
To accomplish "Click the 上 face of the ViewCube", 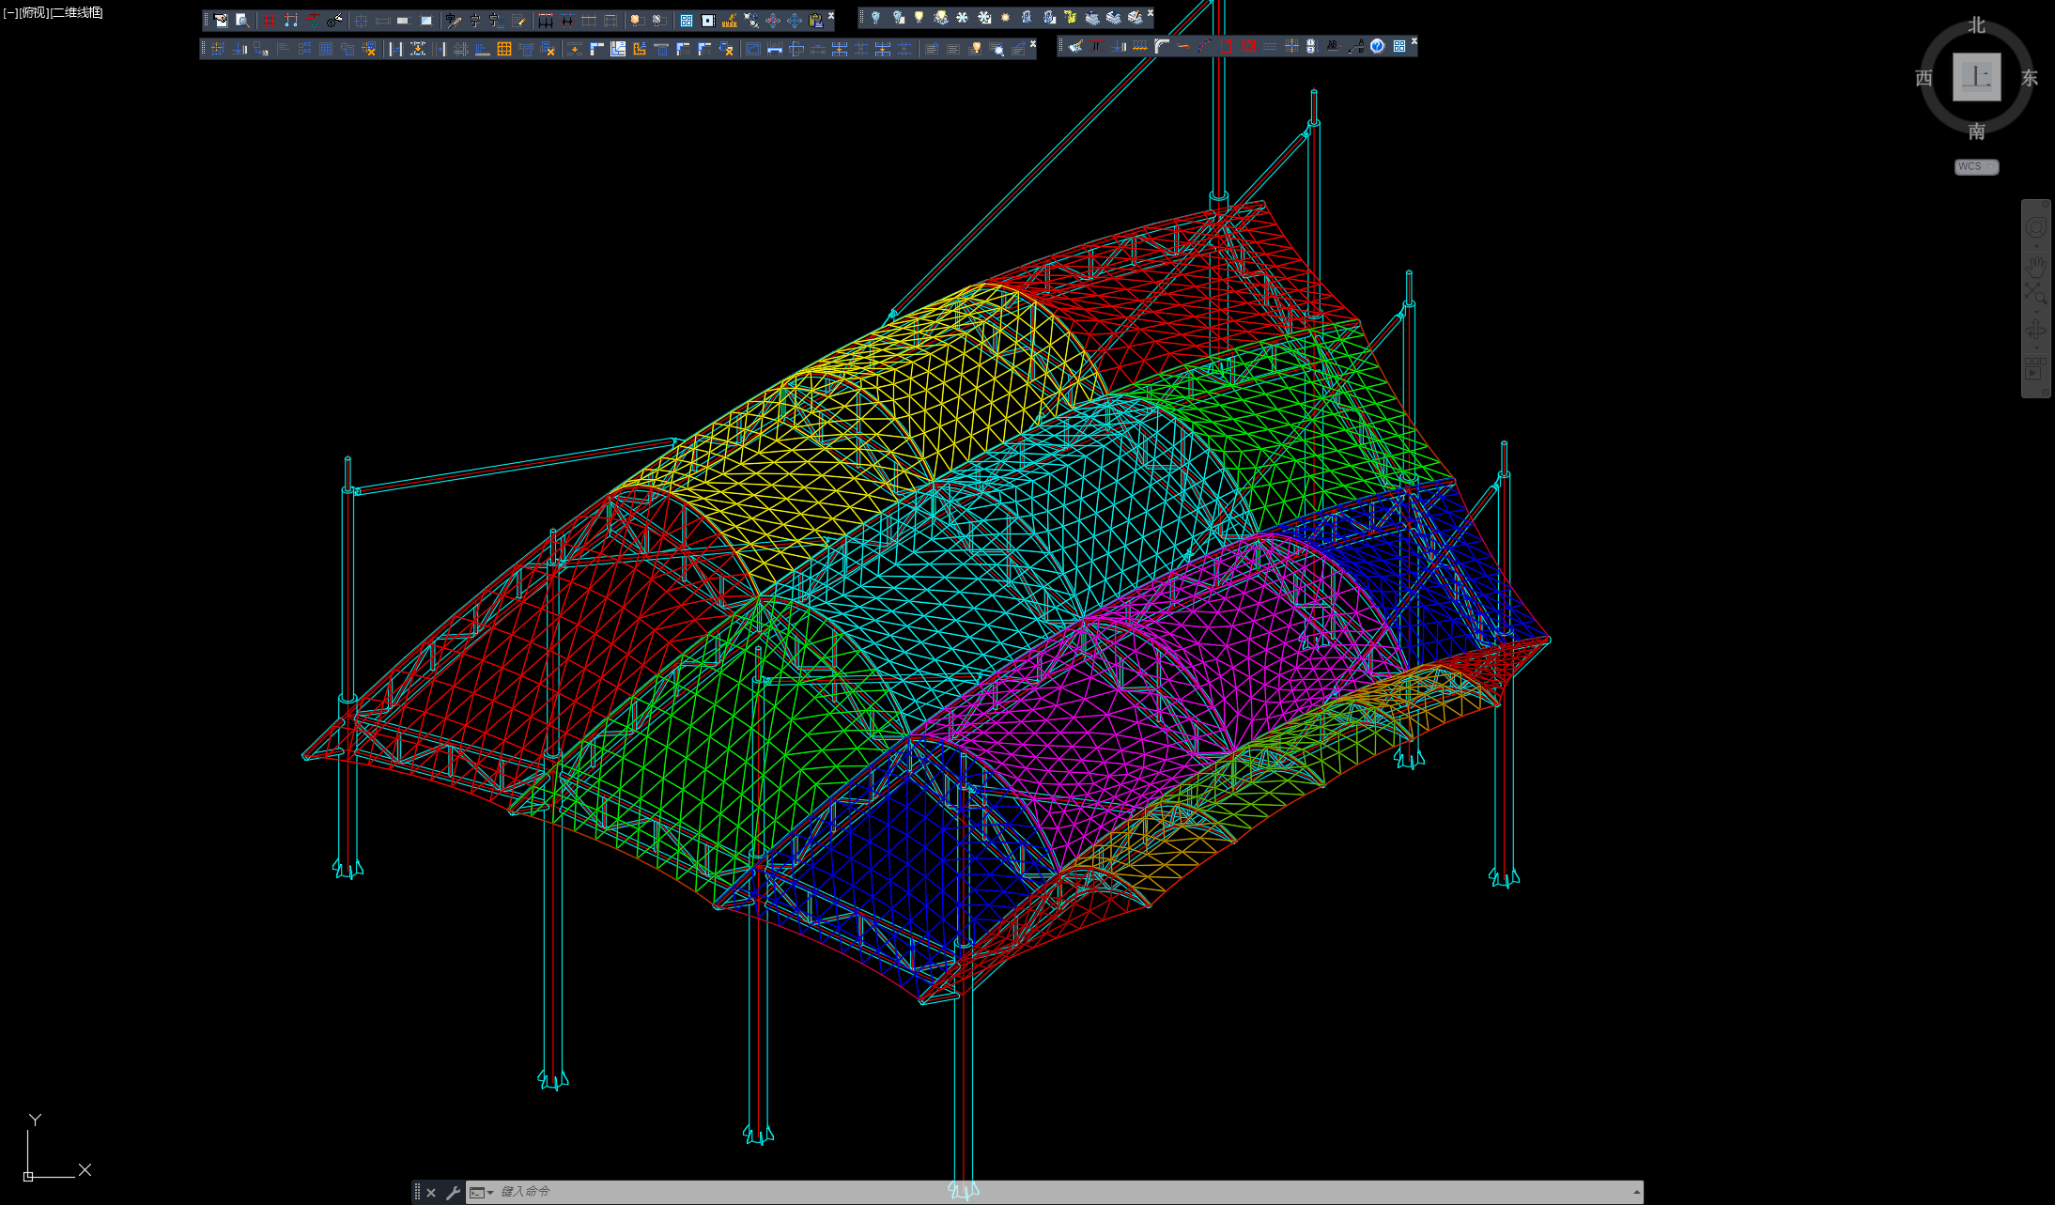I will 1976,76.
